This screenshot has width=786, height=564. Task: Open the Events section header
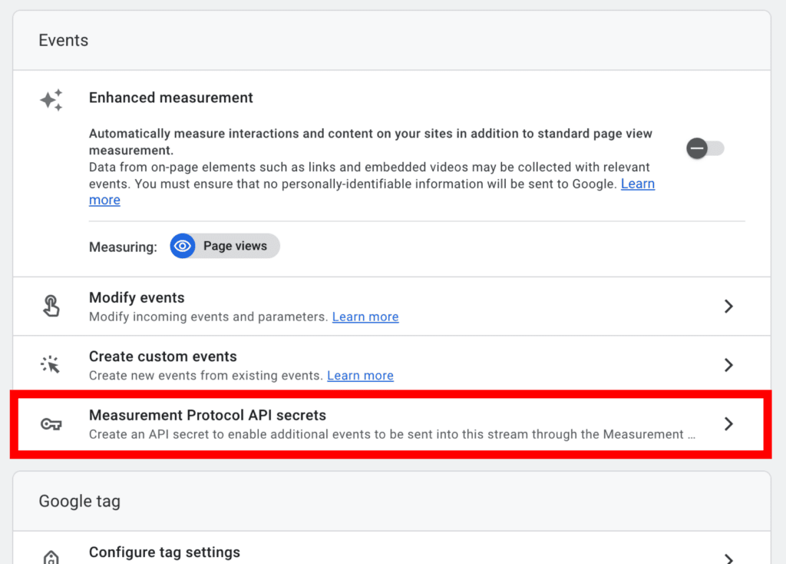[x=63, y=40]
